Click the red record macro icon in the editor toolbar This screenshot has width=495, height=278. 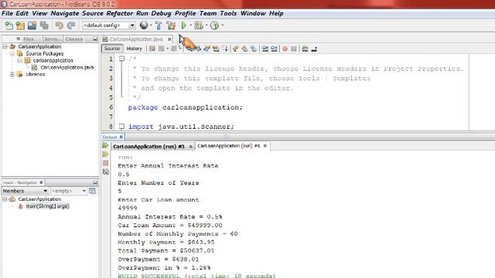click(285, 49)
